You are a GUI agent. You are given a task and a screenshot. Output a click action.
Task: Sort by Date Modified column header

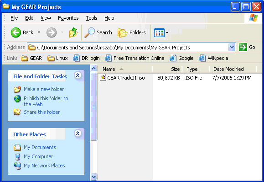click(x=233, y=69)
